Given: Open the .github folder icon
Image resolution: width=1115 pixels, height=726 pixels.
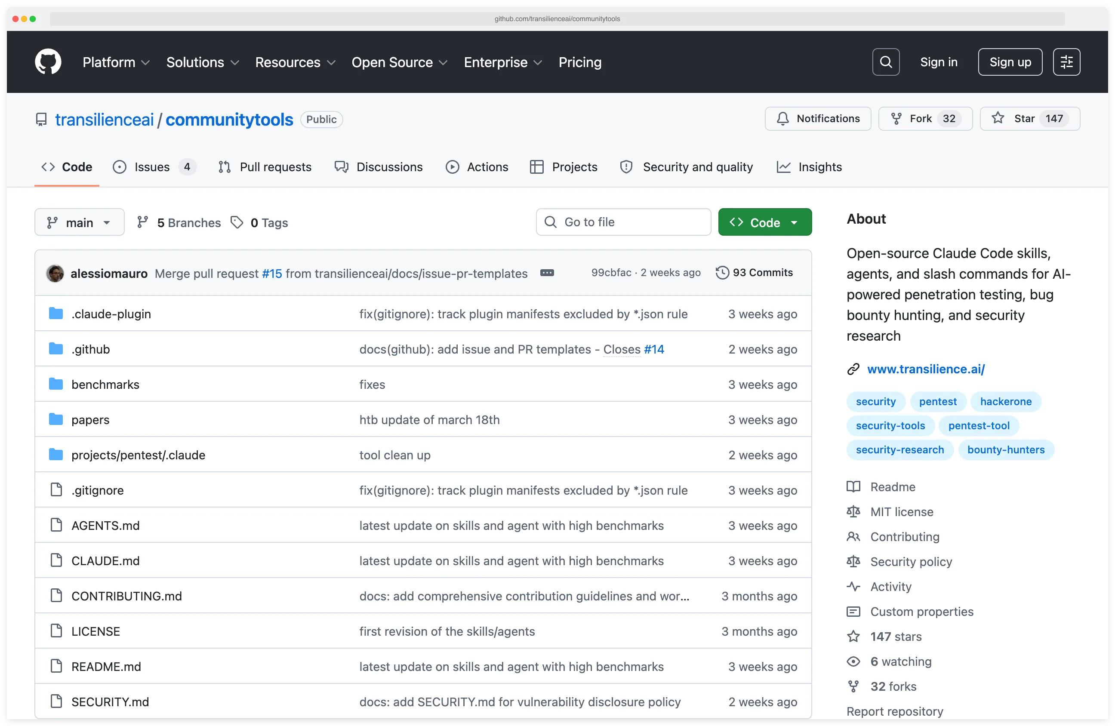Looking at the screenshot, I should pos(56,348).
